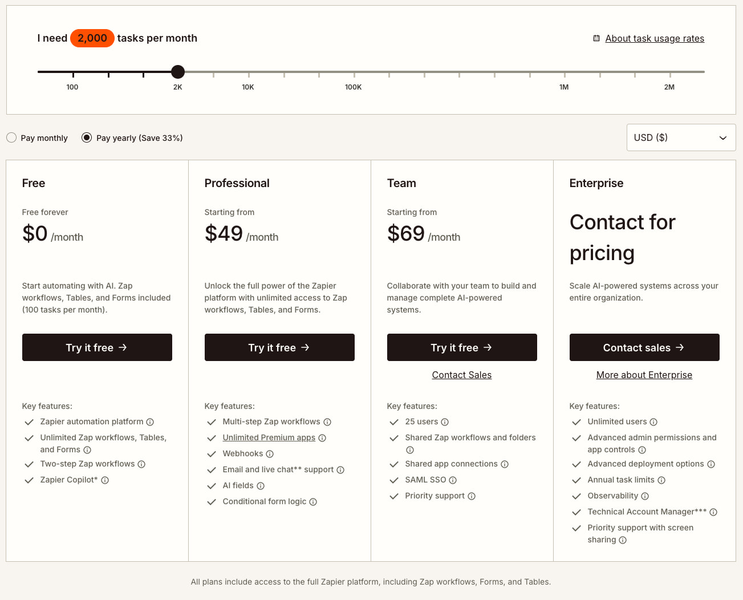Click info icon beside Zapier Copilot
Viewport: 743px width, 600px height.
[x=105, y=480]
